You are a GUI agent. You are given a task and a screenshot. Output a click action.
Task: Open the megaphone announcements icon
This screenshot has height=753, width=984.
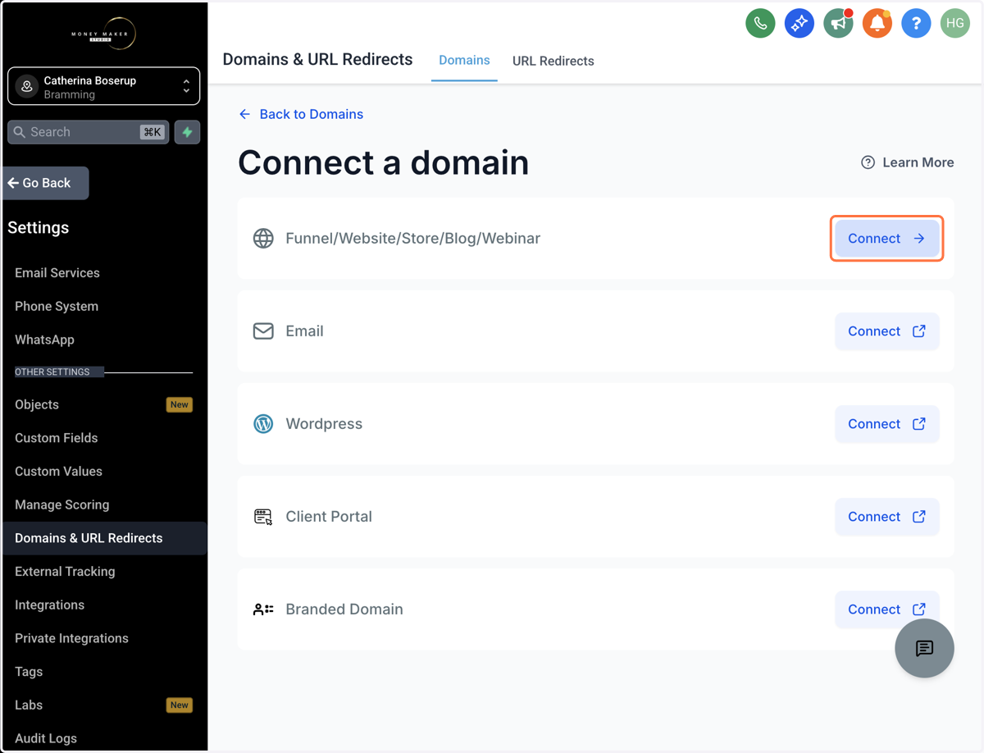tap(838, 24)
